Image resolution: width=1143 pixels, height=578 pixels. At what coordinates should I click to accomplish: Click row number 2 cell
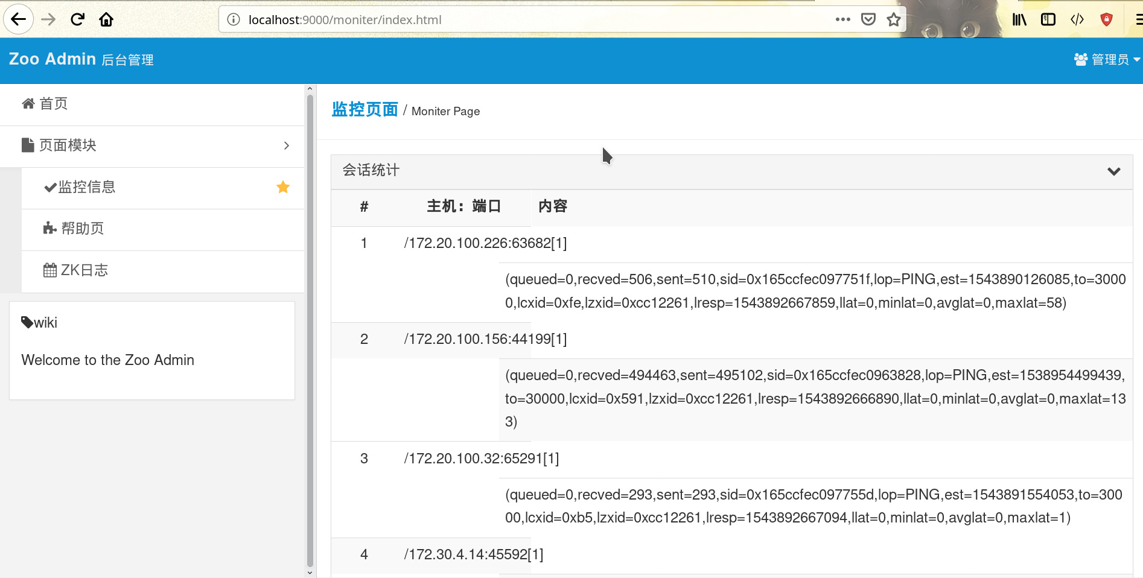364,339
